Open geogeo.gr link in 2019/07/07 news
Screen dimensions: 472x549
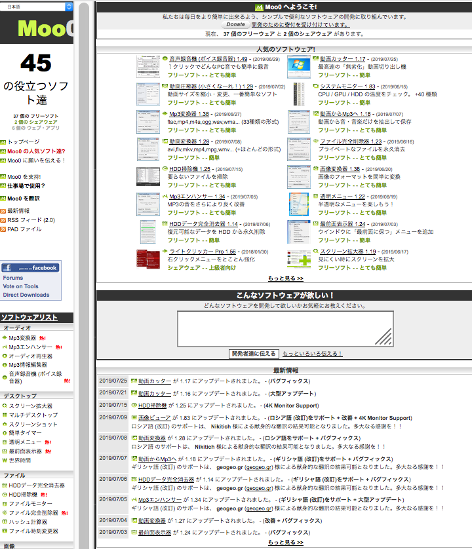[x=258, y=467]
